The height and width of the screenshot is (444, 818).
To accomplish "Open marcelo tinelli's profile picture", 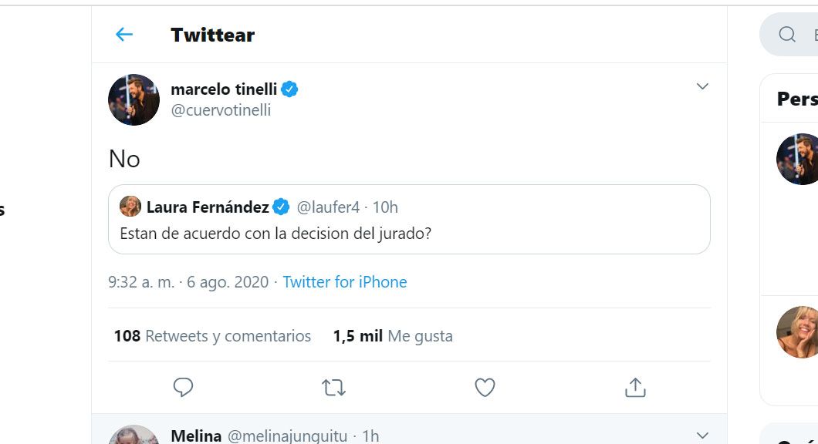I will click(x=134, y=100).
